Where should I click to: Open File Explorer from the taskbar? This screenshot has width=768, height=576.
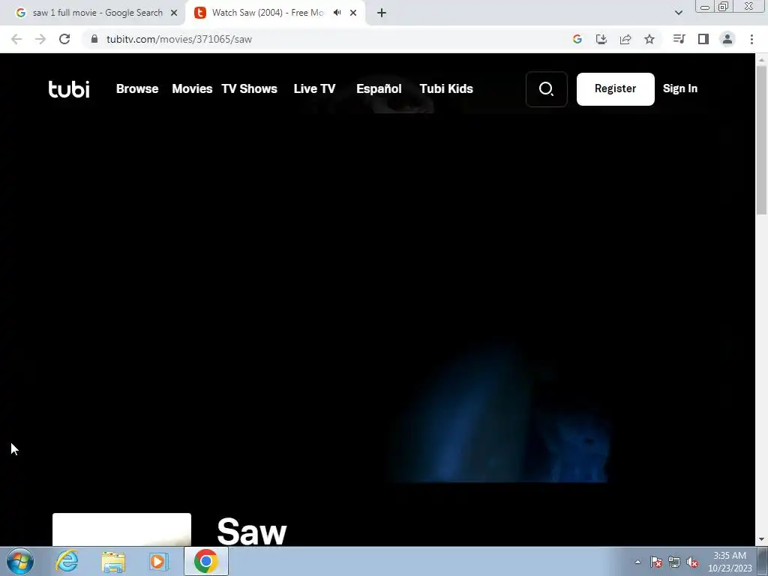[x=113, y=561]
